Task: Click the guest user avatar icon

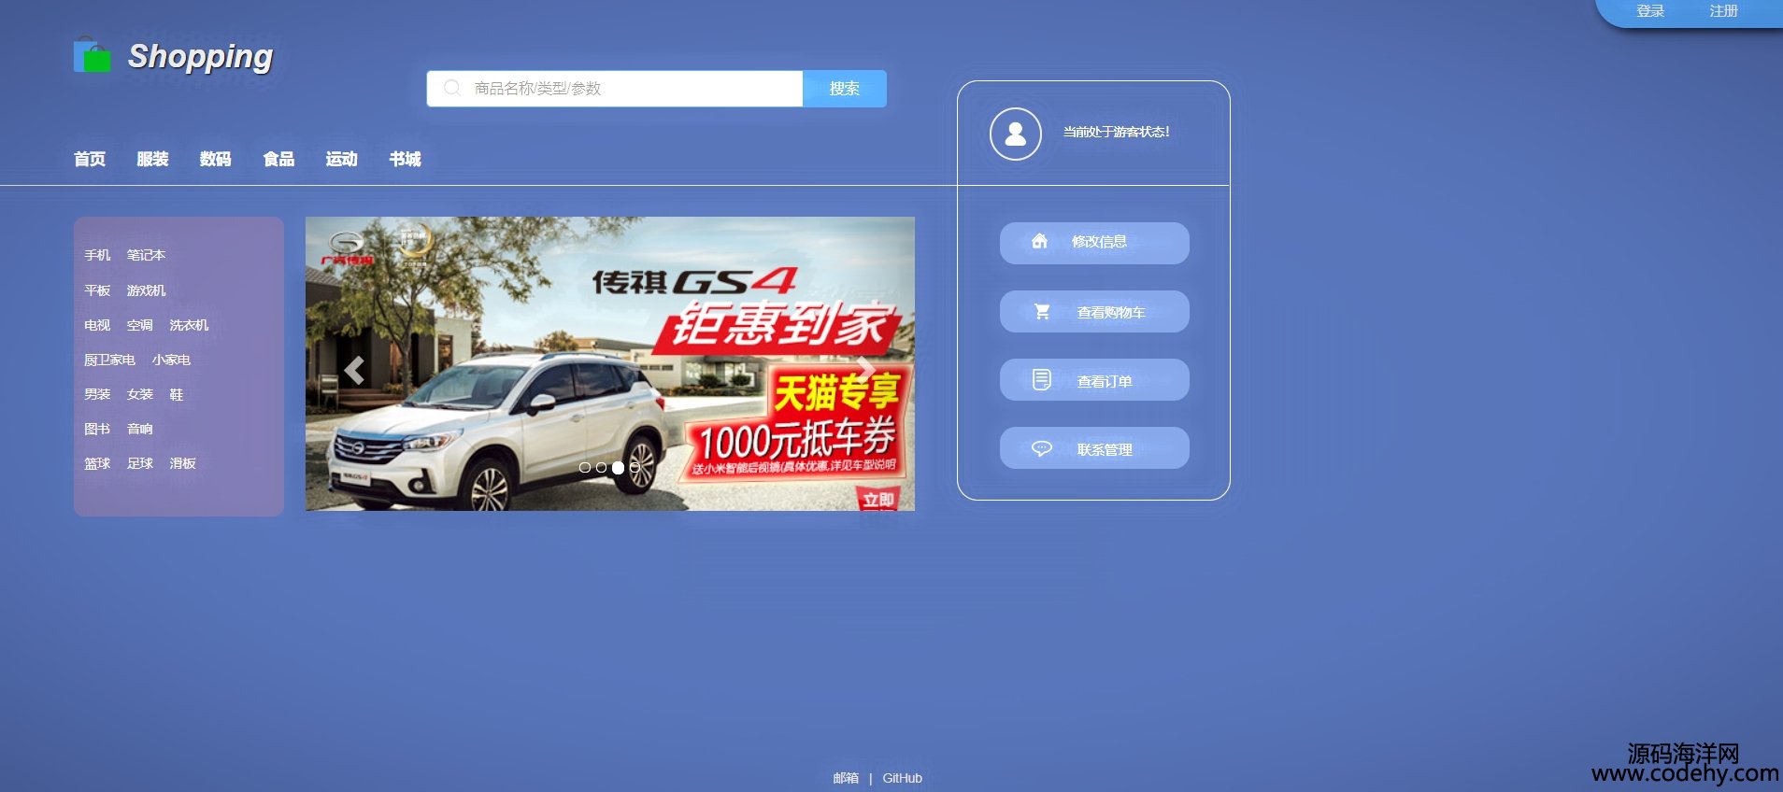Action: [x=1016, y=134]
